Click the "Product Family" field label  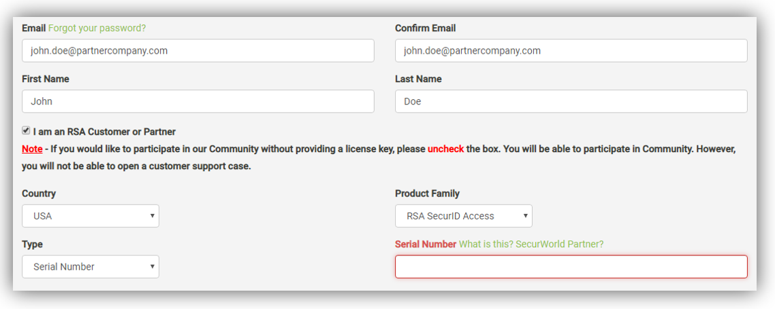tap(427, 194)
